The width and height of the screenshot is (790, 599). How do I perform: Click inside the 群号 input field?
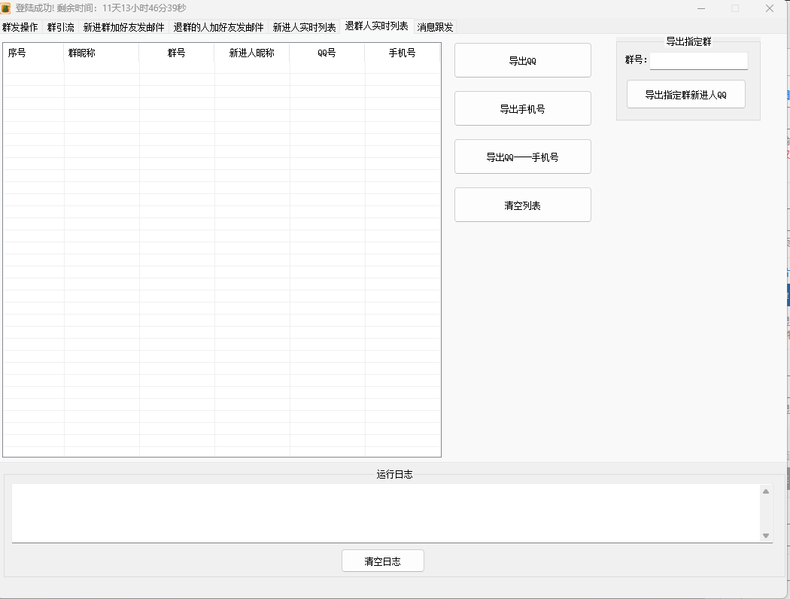698,59
